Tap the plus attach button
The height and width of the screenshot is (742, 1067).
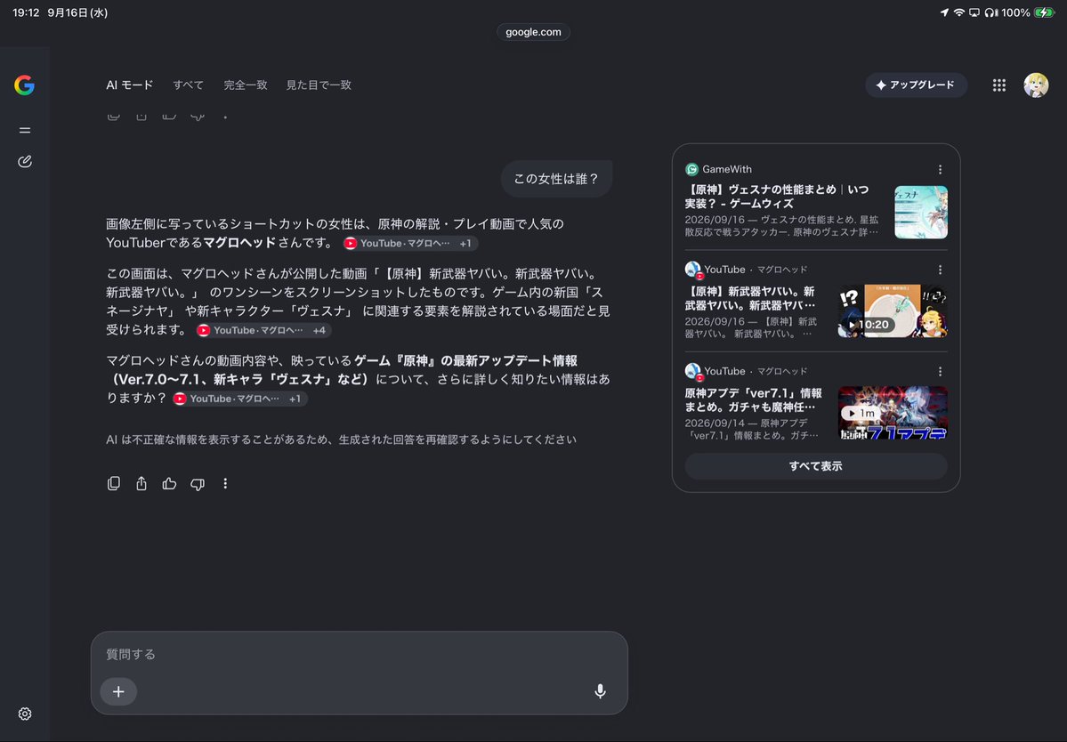pyautogui.click(x=118, y=691)
